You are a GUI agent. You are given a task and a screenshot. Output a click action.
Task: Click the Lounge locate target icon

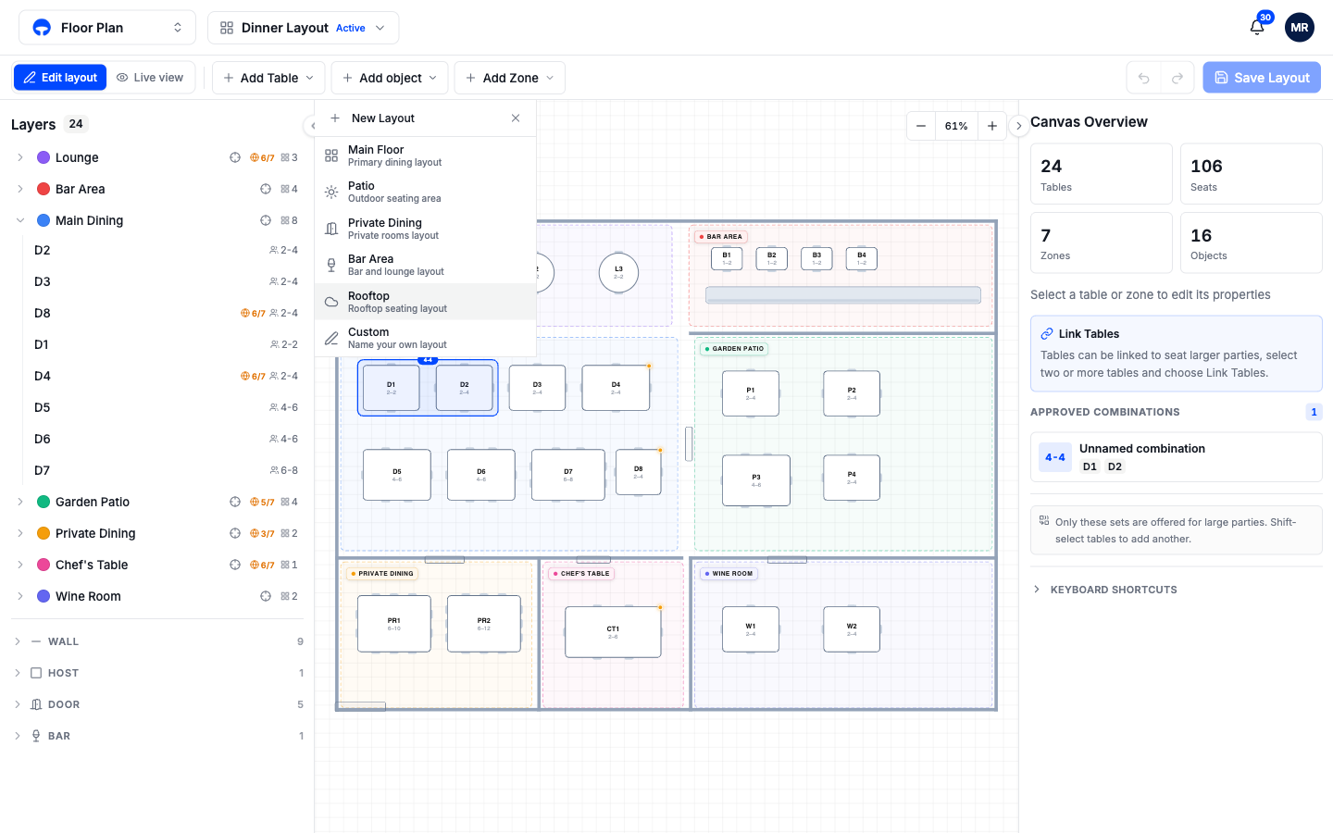pyautogui.click(x=235, y=157)
